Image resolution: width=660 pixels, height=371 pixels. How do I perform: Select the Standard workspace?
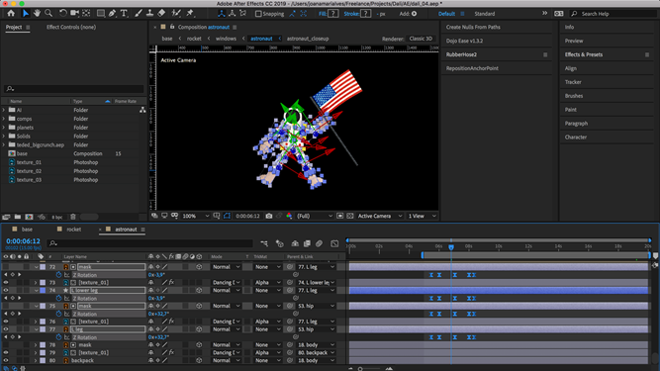[485, 14]
